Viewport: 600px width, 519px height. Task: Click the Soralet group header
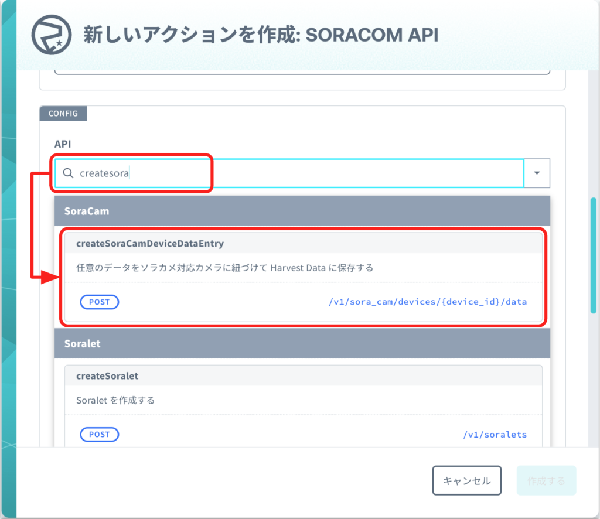tap(302, 343)
